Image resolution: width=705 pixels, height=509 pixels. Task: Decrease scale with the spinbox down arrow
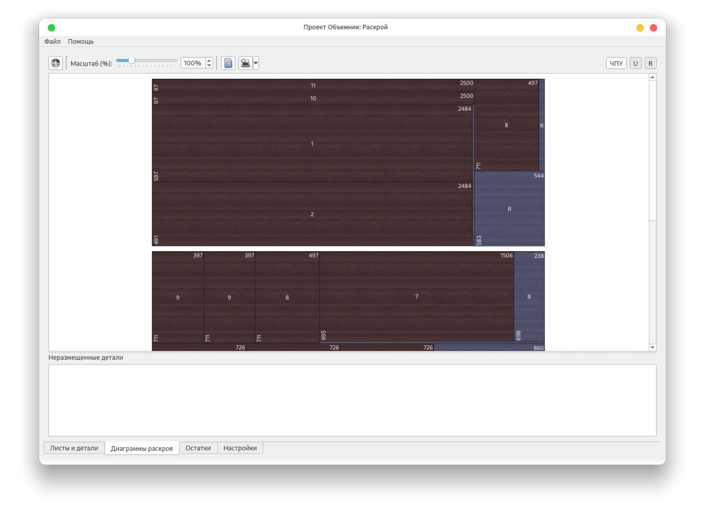(x=209, y=66)
